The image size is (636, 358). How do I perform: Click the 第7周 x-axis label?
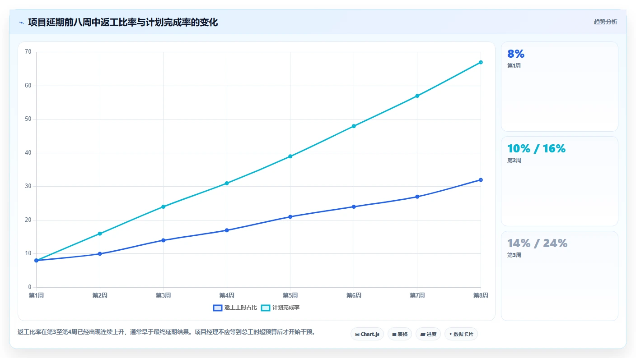coord(417,295)
